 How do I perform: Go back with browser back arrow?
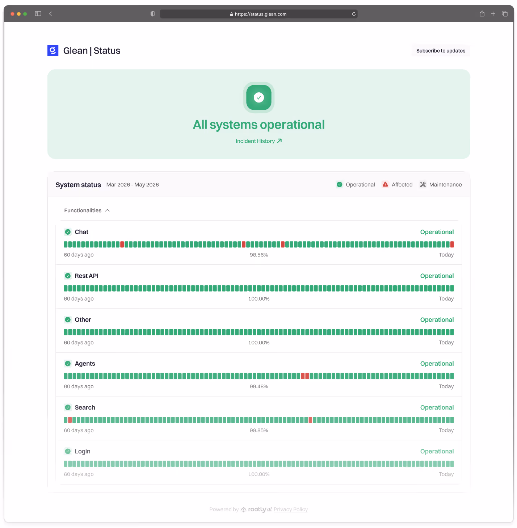pos(51,14)
